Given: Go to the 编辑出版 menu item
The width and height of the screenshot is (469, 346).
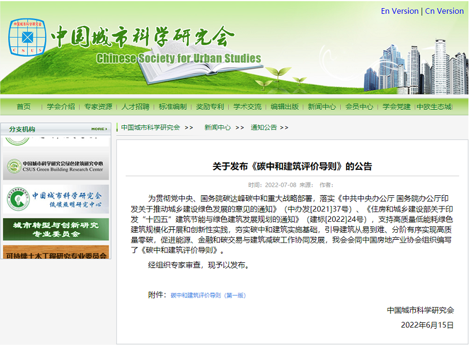Looking at the screenshot, I should click(285, 106).
